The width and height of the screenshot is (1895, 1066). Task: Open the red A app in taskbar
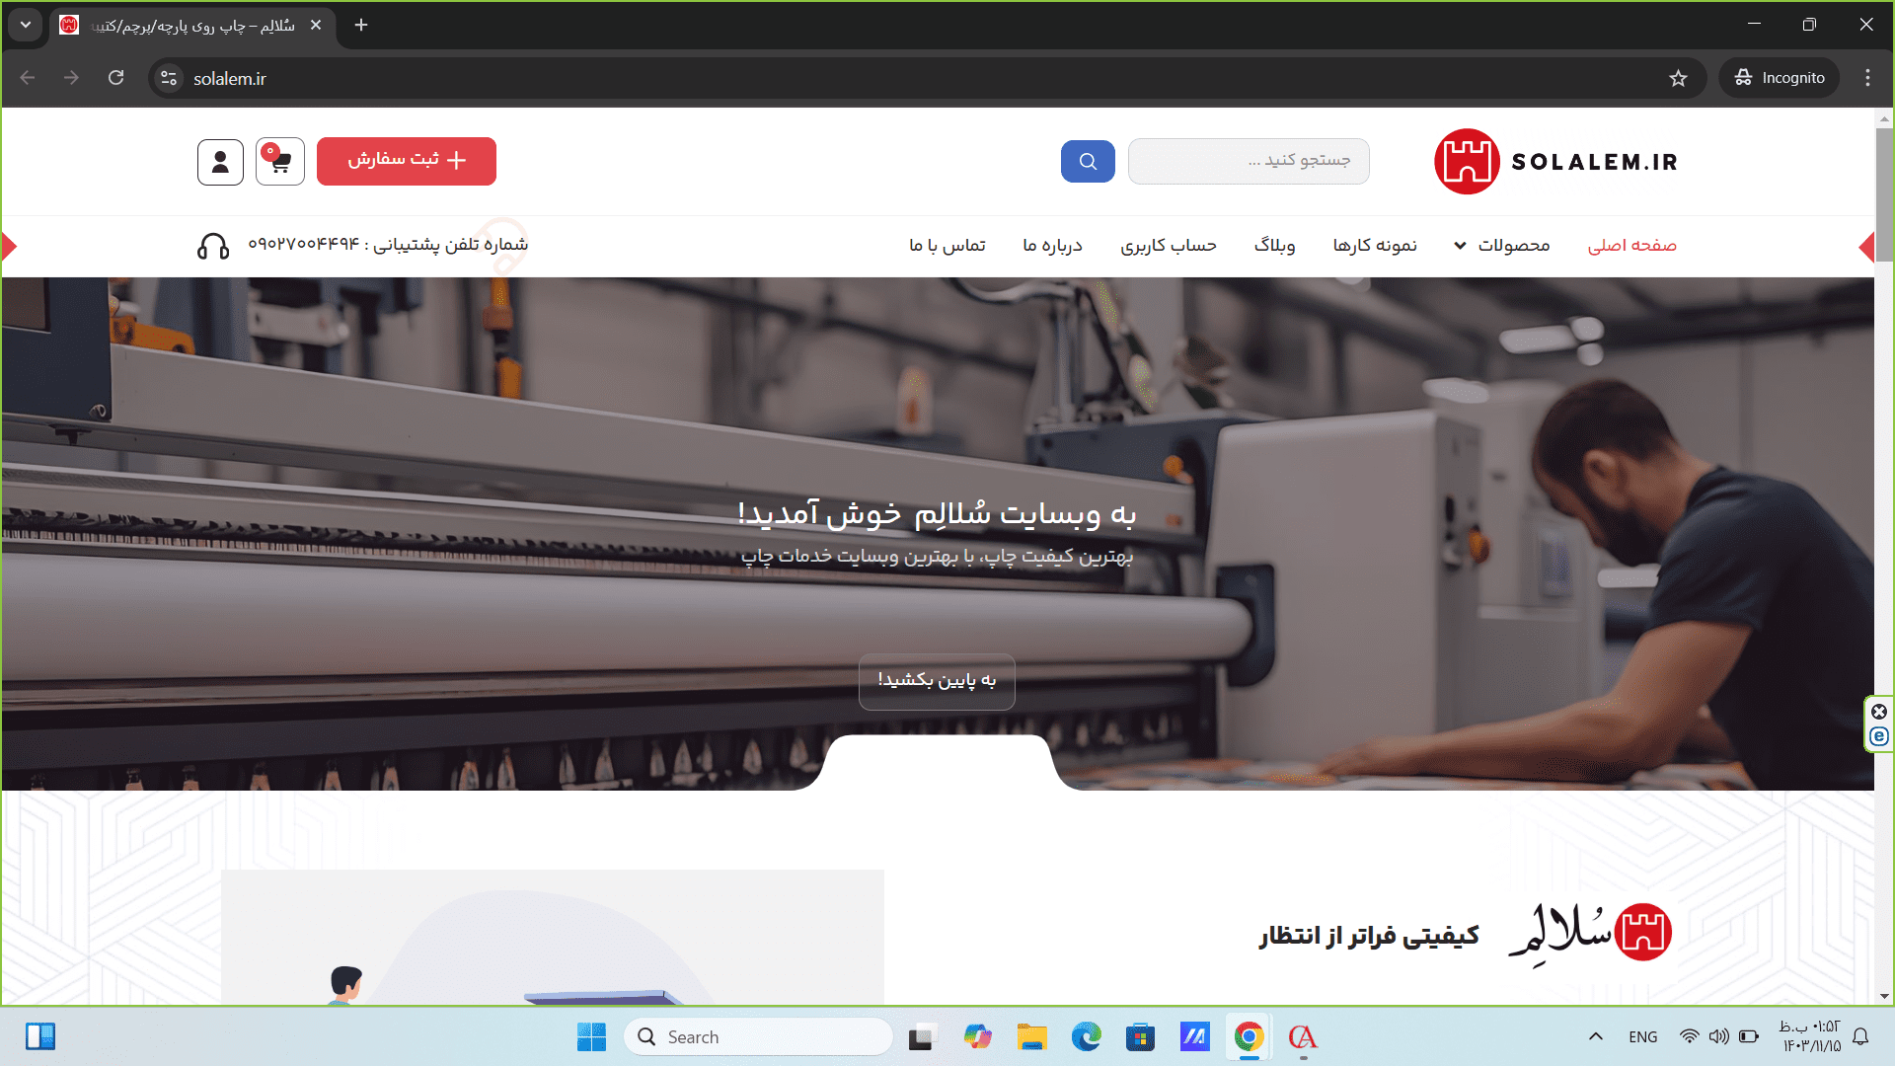[x=1303, y=1037]
